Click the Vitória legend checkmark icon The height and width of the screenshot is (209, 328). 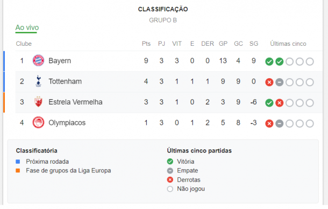170,162
